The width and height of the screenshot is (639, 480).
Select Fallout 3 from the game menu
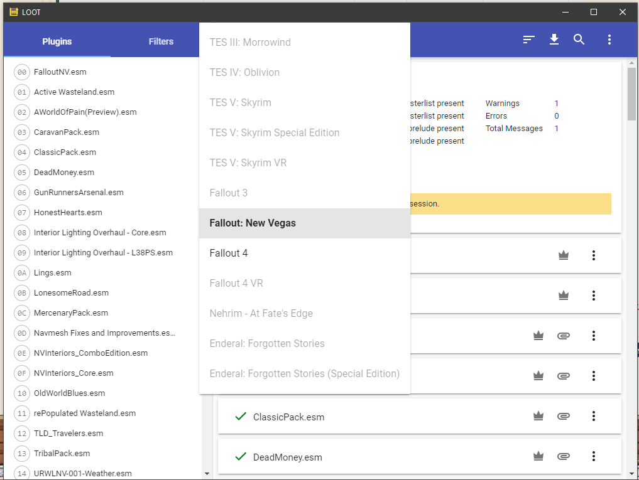click(x=229, y=193)
